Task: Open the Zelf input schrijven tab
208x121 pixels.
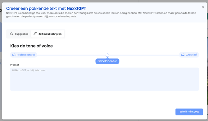Action: pyautogui.click(x=47, y=34)
